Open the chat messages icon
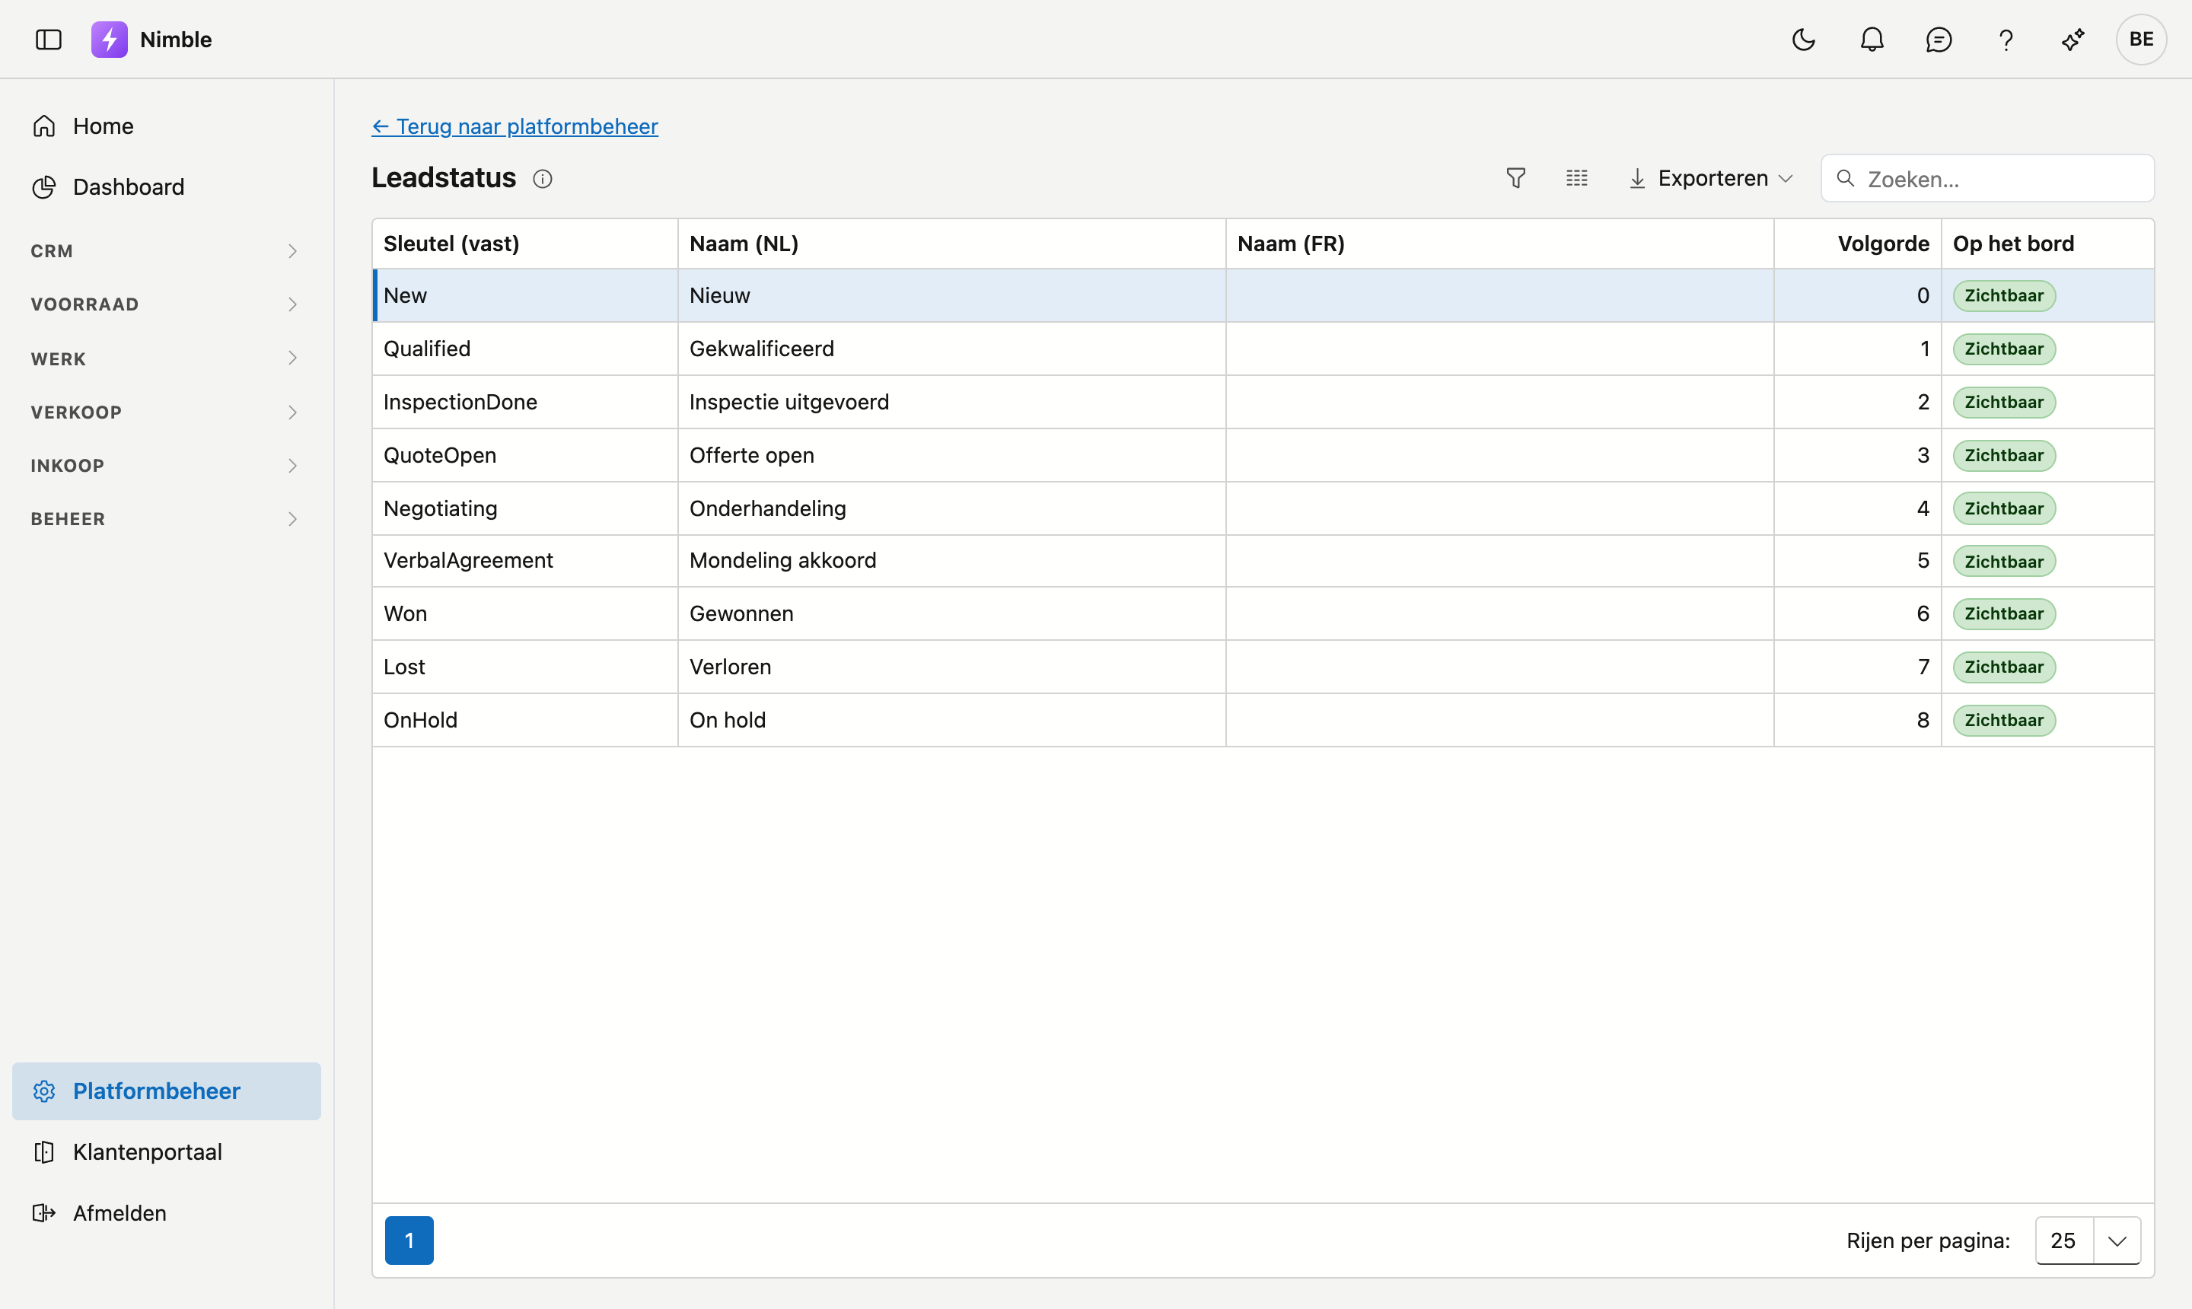 click(x=1939, y=40)
